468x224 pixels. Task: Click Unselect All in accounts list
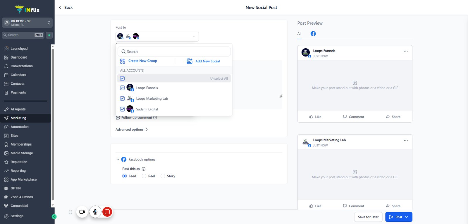[x=219, y=79]
